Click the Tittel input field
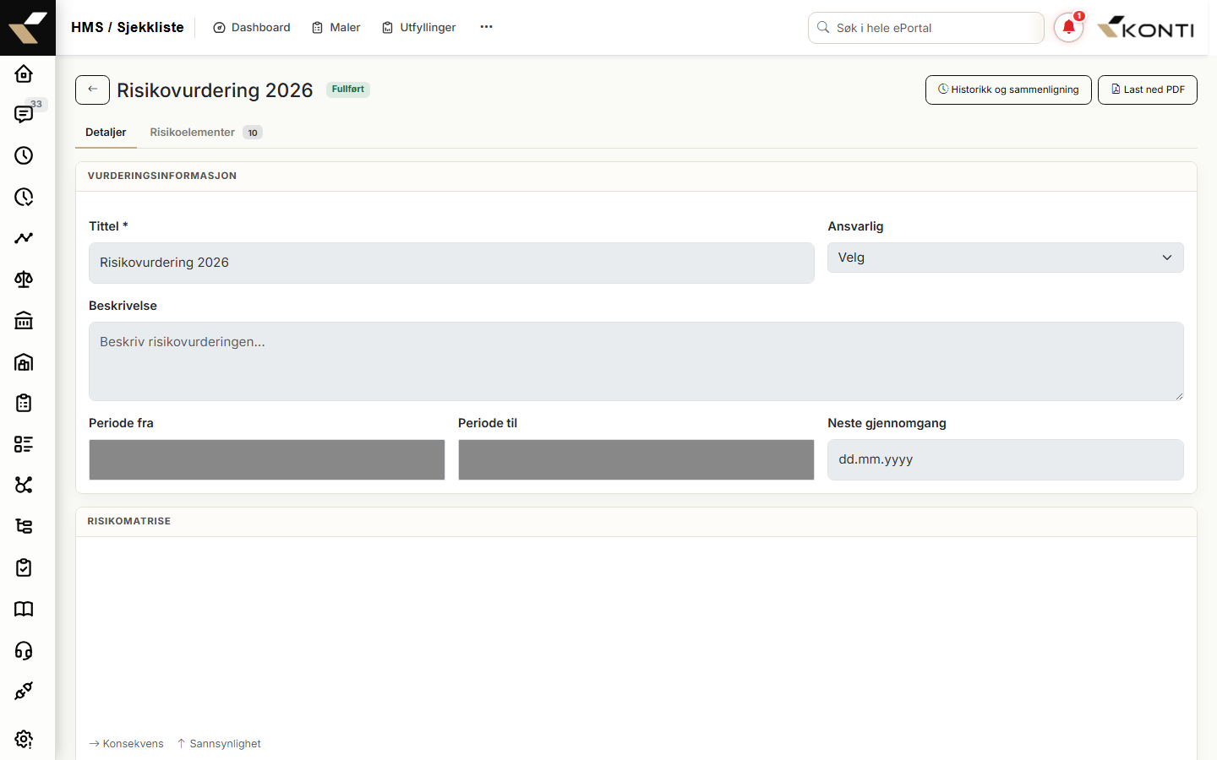The image size is (1217, 760). (x=451, y=263)
